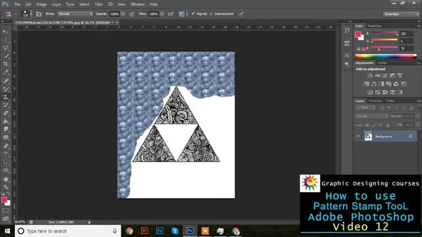Screen dimensions: 422x237
Task: Open the Image menu
Action: tap(42, 5)
